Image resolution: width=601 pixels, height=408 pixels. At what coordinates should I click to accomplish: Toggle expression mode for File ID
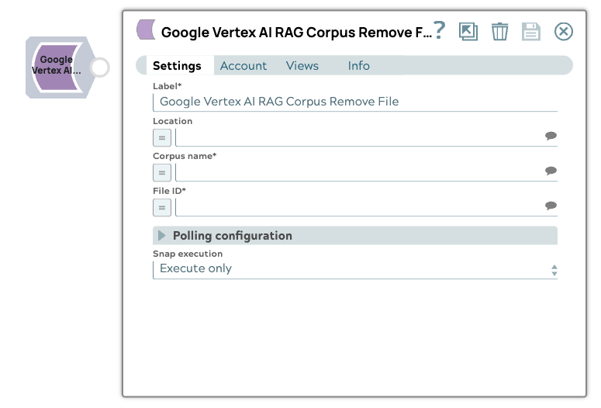[162, 208]
